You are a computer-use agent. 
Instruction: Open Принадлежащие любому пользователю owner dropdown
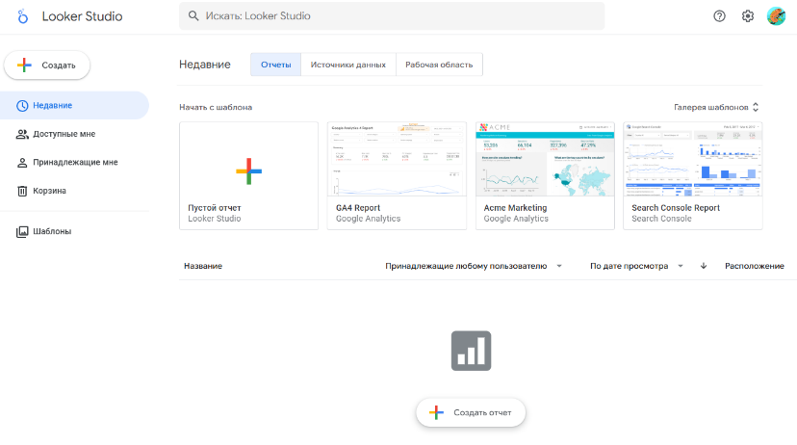(474, 266)
